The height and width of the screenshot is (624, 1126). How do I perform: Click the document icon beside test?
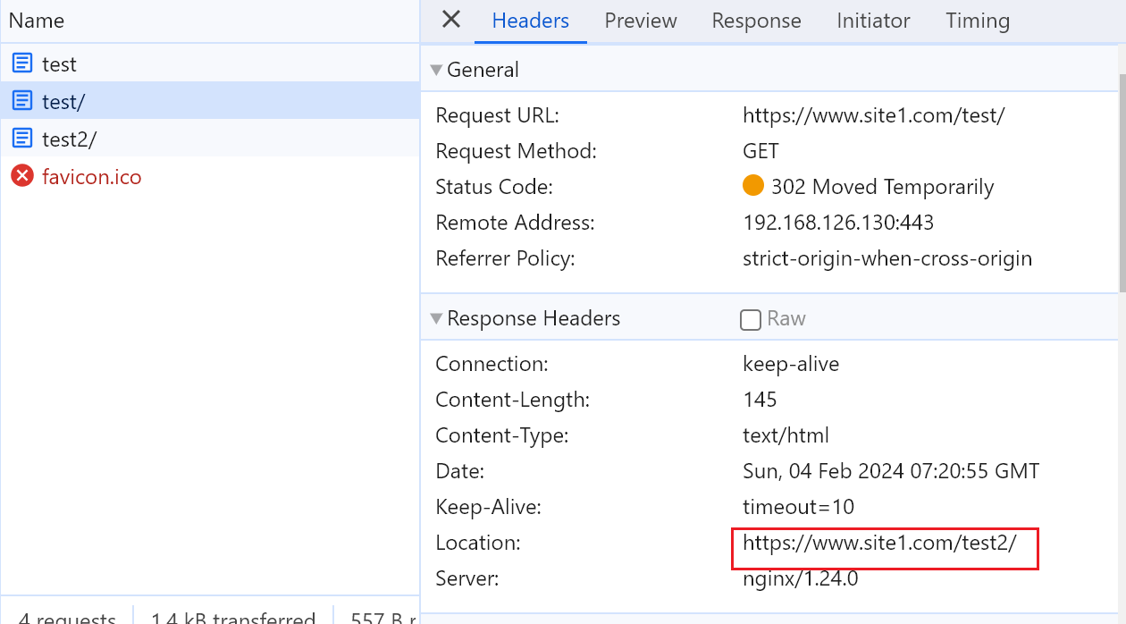pos(22,63)
